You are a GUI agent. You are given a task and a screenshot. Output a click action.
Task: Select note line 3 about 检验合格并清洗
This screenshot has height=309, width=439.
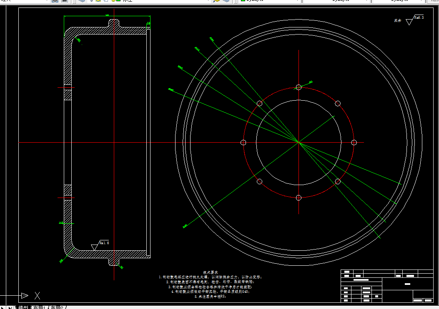click(x=210, y=287)
